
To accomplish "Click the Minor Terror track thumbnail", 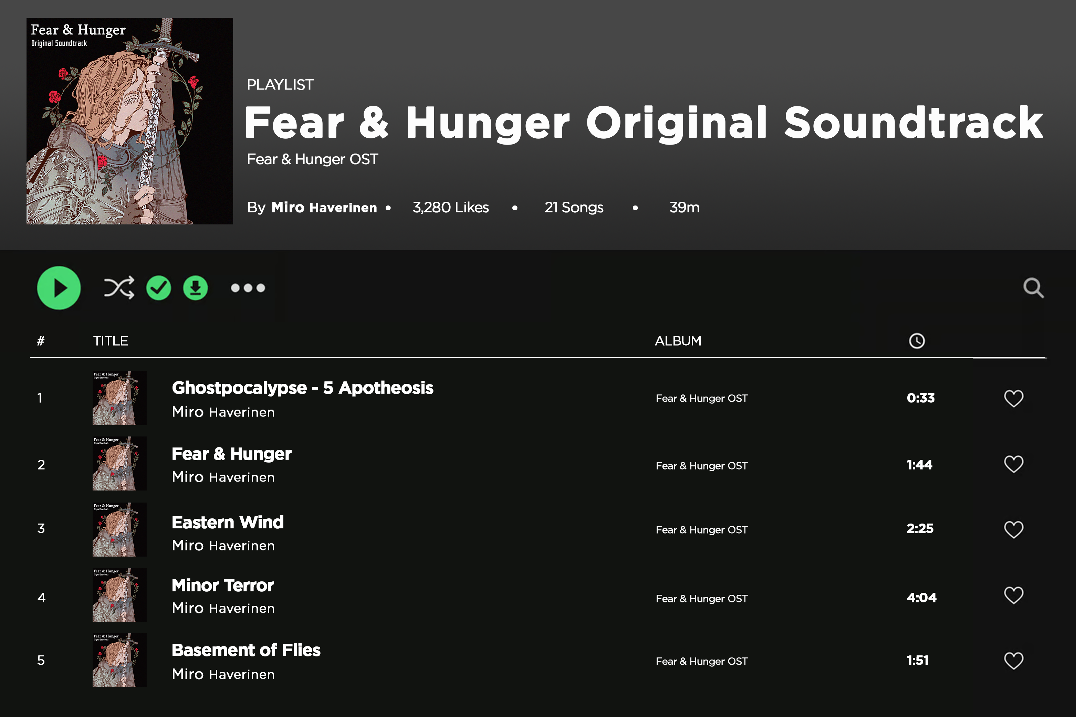I will tap(119, 595).
